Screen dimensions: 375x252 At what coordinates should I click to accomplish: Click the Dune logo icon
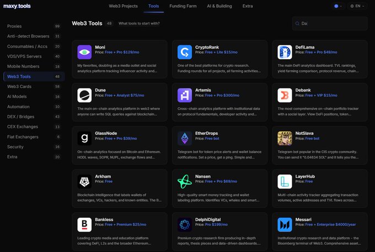coord(84,95)
